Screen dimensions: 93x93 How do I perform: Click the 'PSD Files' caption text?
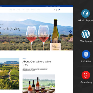(86, 61)
